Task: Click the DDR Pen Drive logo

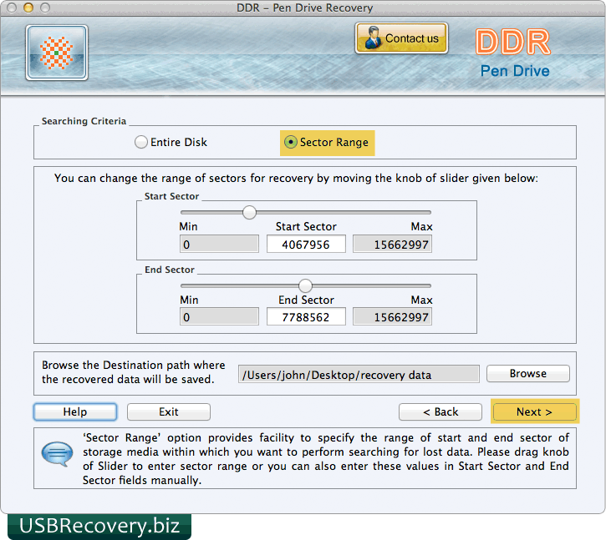Action: (x=514, y=53)
